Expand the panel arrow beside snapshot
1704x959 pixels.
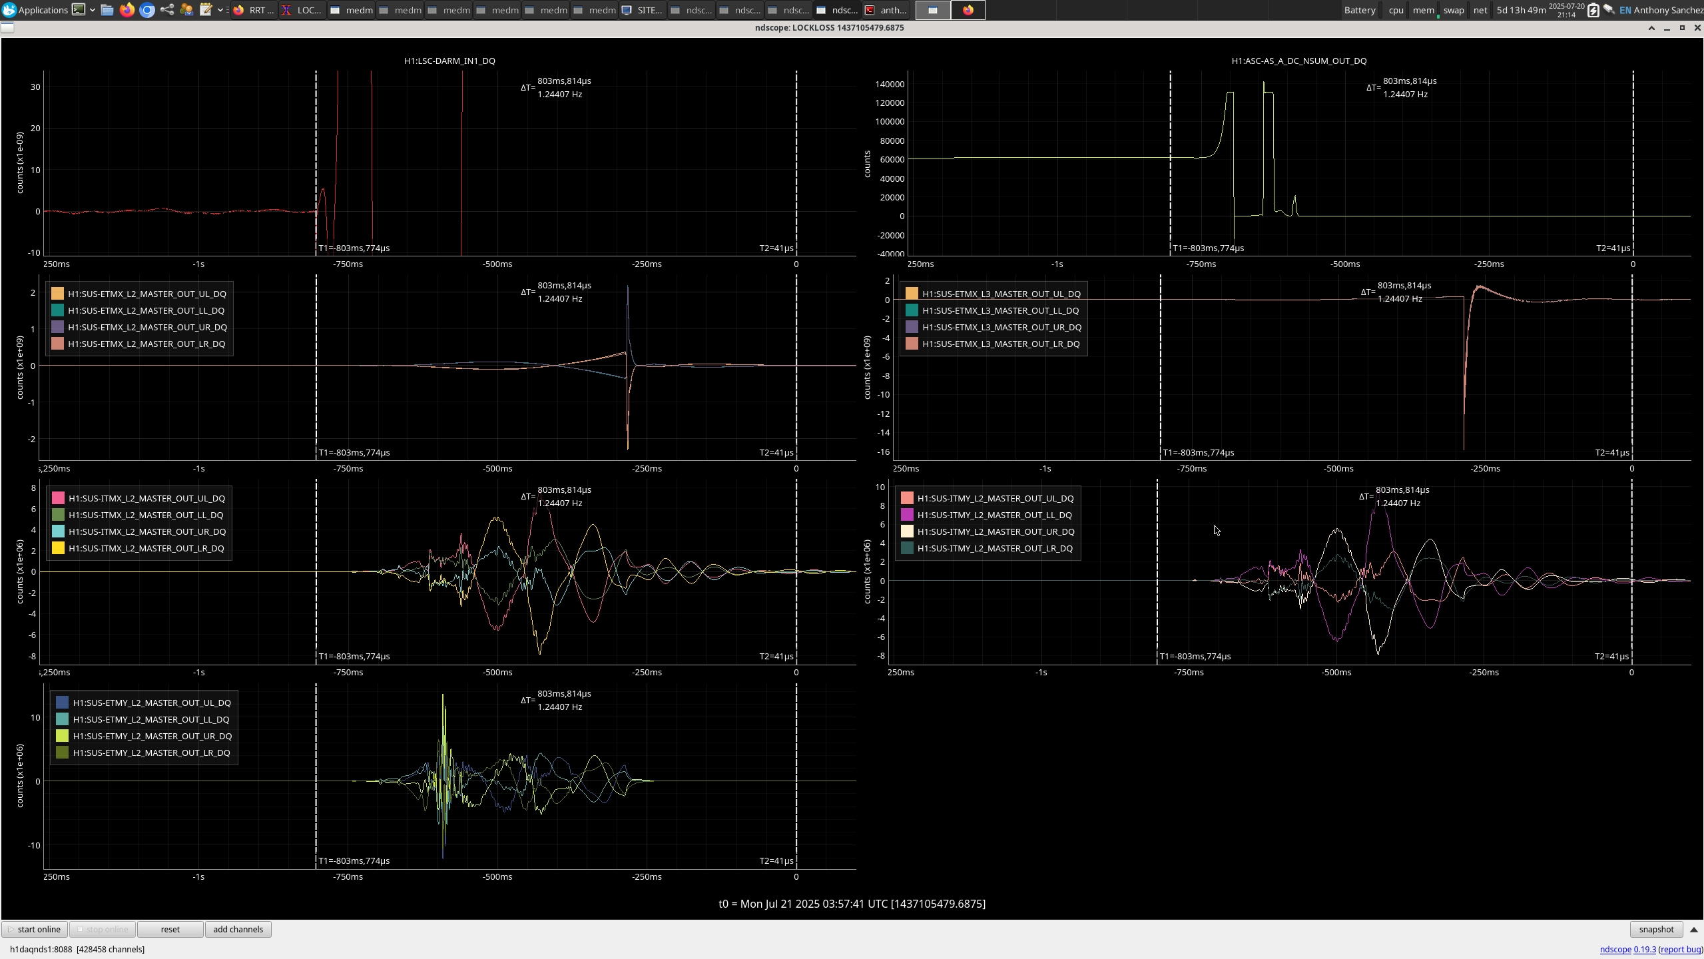pos(1694,929)
